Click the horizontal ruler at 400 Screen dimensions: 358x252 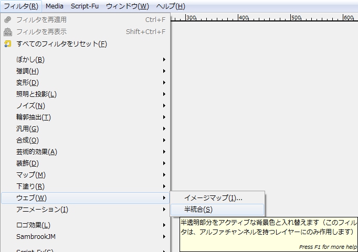pos(244,17)
